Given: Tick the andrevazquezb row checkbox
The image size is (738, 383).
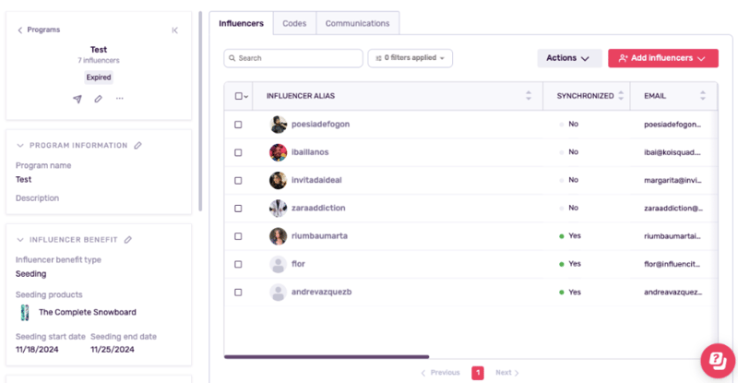Looking at the screenshot, I should coord(238,292).
